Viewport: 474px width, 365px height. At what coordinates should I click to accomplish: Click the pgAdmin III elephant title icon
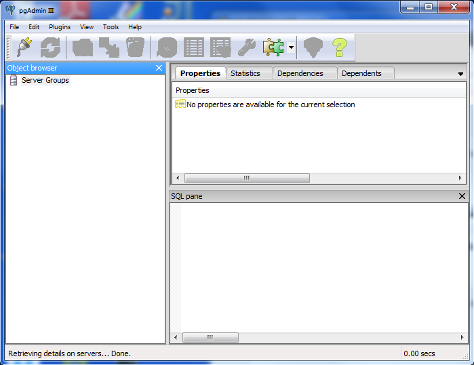[x=10, y=10]
